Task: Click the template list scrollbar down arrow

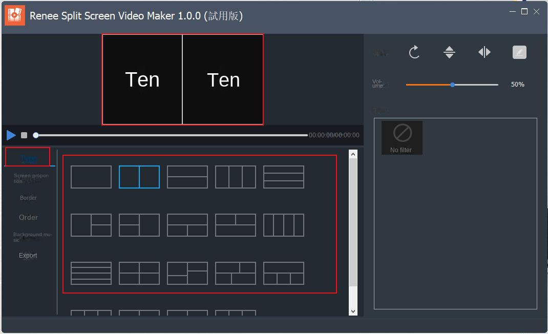Action: point(353,310)
